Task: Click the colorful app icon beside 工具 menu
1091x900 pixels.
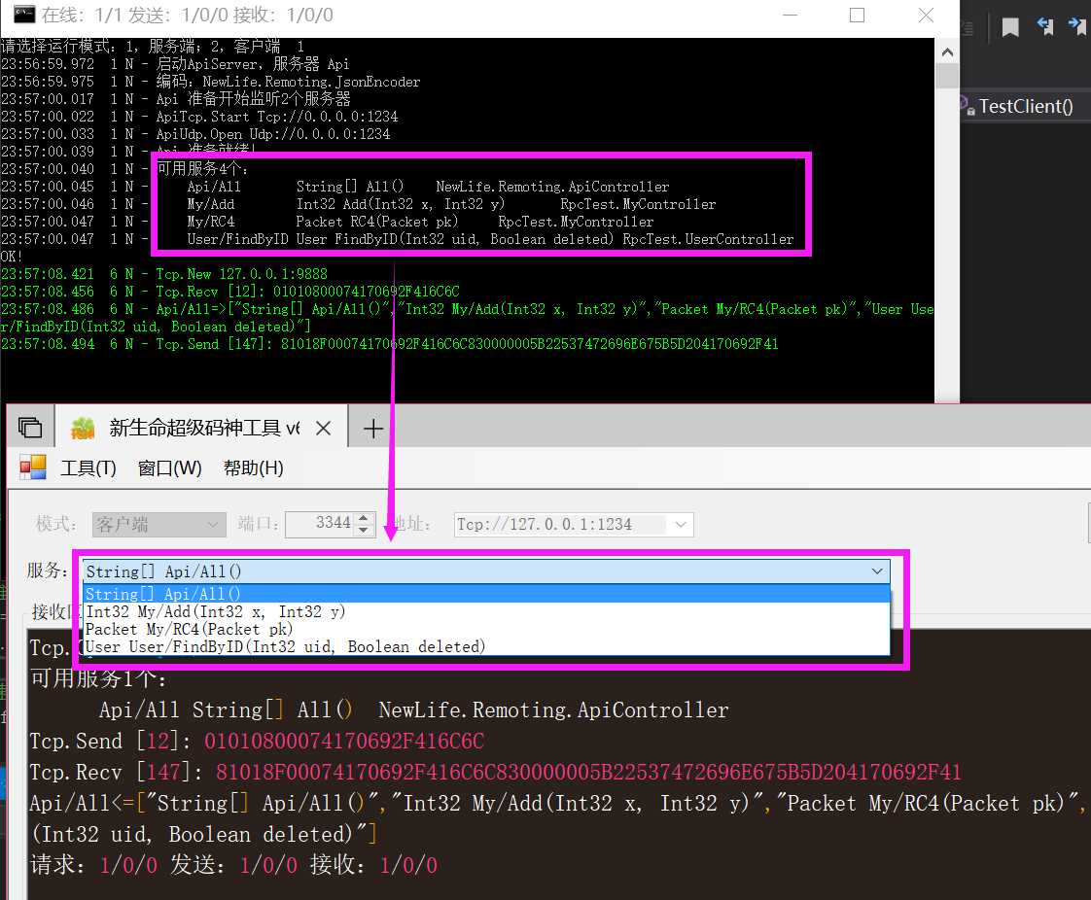Action: coord(32,467)
